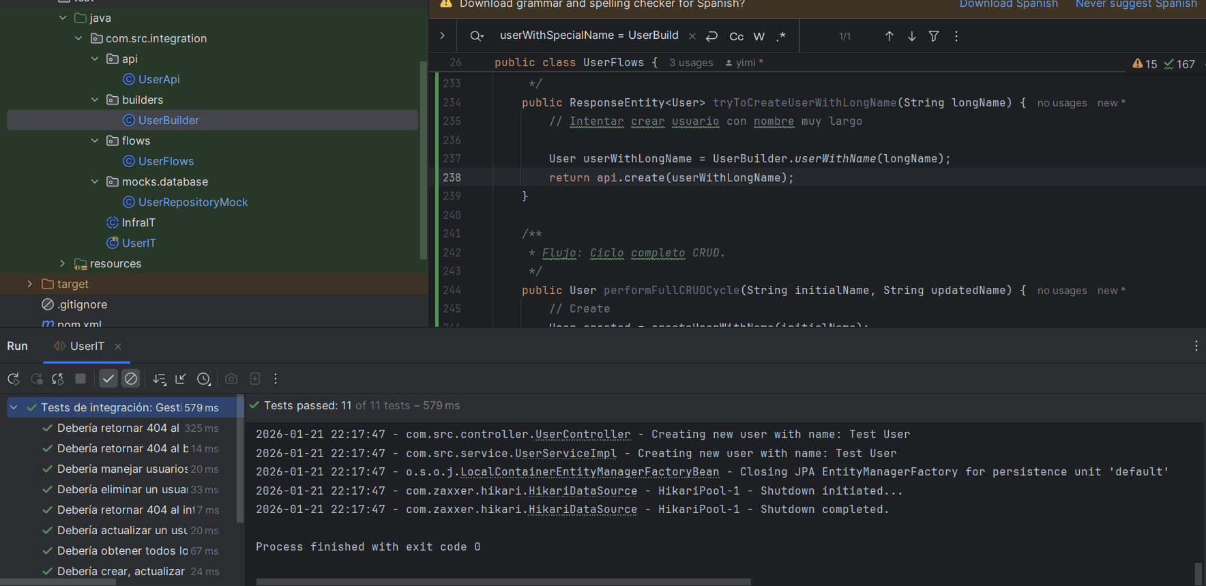Toggle Show Passed tests checkmark button
Viewport: 1206px width, 586px height.
coord(108,379)
